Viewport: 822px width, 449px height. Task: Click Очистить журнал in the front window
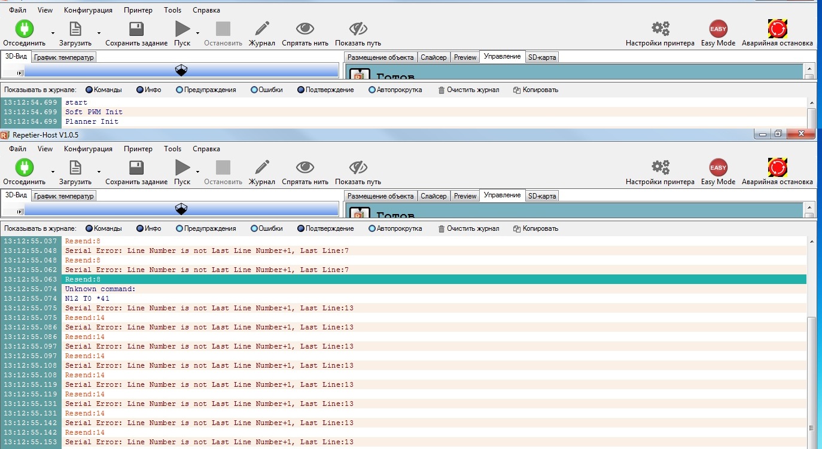(468, 228)
